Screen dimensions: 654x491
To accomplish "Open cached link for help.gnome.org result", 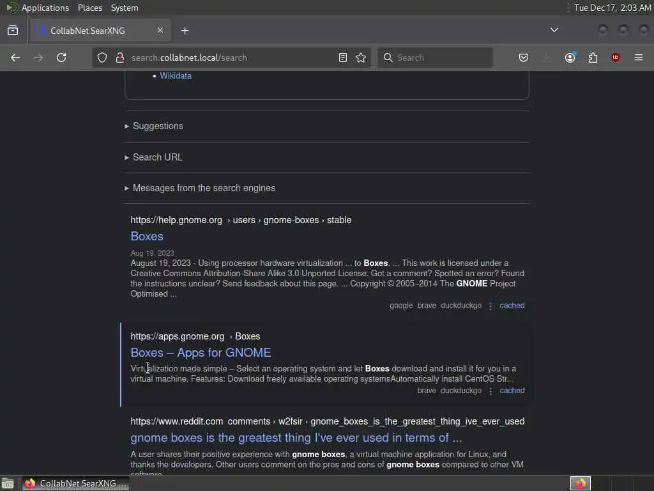I will point(512,306).
